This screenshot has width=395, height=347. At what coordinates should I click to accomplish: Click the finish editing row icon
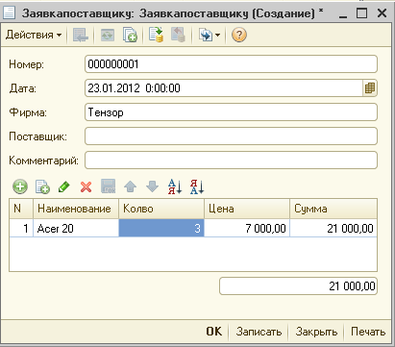[x=109, y=186]
